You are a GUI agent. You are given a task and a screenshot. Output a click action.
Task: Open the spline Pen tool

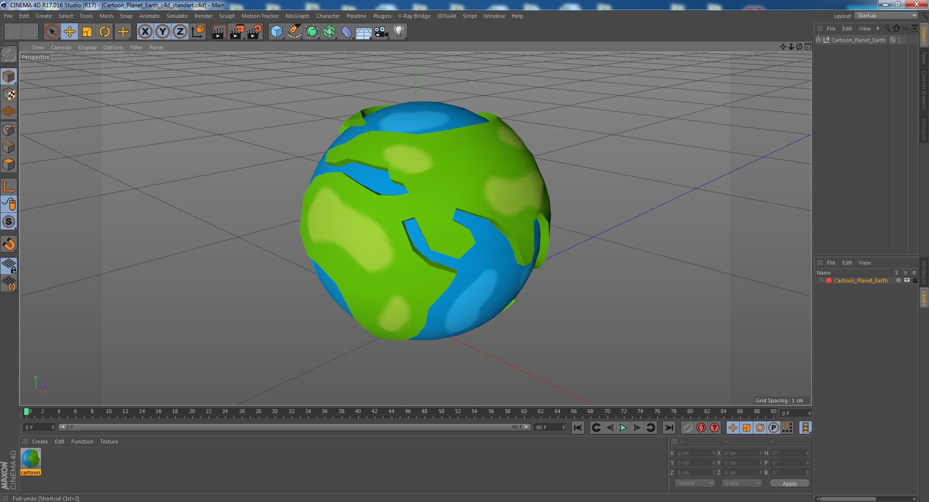(294, 32)
